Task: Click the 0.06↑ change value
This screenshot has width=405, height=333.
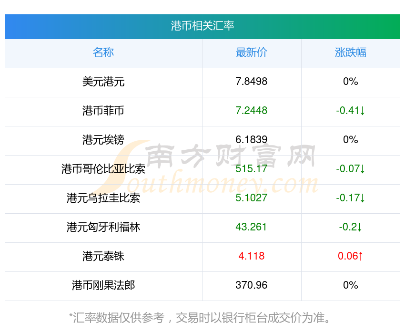Action: coord(351,256)
